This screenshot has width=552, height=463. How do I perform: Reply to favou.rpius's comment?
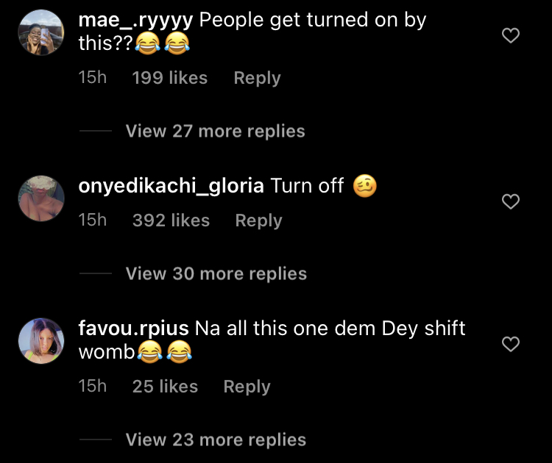tap(247, 387)
